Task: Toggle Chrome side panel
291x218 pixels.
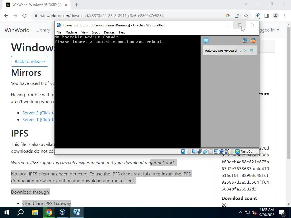Action: point(267,16)
